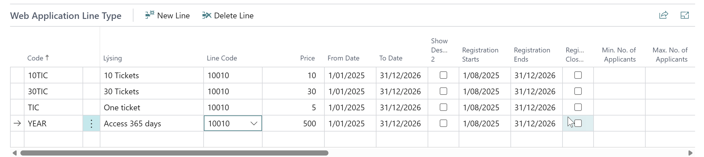Toggle Show Description 2 checkbox for 10TIC
Viewport: 704px width, 157px height.
pyautogui.click(x=443, y=75)
